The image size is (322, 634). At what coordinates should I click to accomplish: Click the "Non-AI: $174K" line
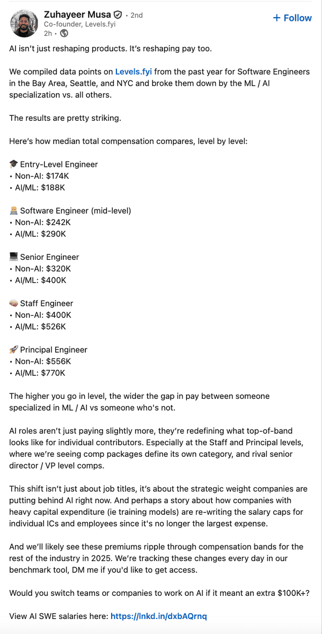42,176
